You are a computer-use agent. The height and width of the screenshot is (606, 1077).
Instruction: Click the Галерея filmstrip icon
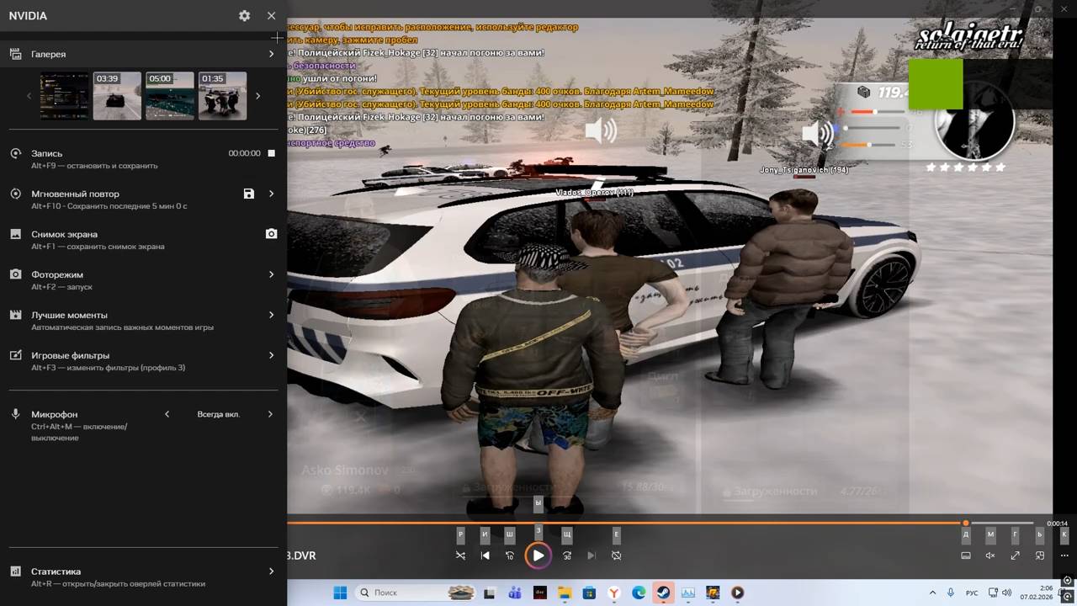tap(15, 54)
